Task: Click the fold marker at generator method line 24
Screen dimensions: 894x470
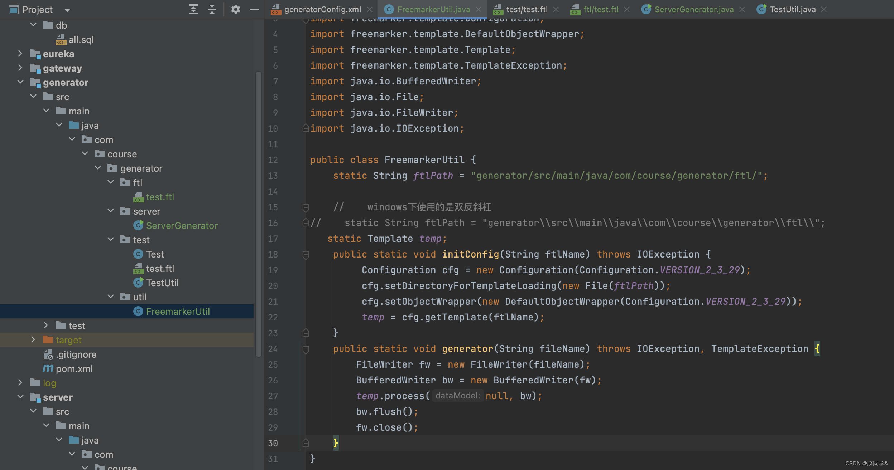Action: pos(306,349)
